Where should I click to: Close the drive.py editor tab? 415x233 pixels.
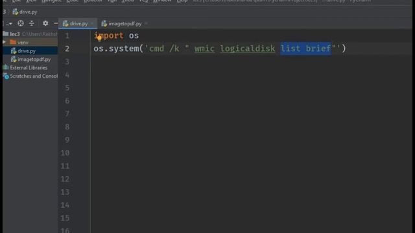pos(92,23)
